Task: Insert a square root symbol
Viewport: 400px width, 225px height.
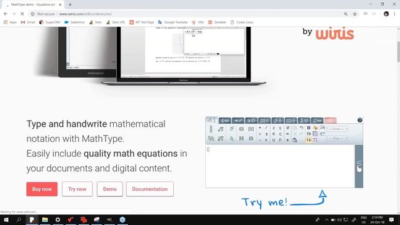Action: click(221, 129)
